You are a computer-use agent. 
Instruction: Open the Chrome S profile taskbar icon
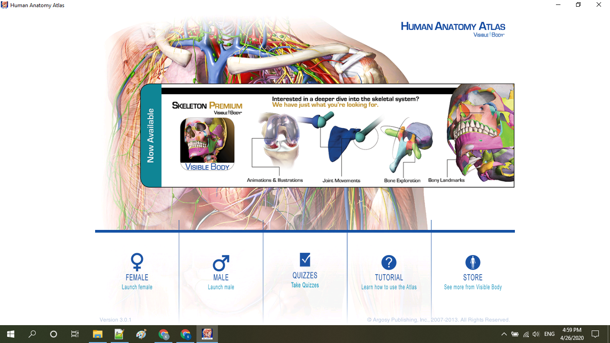pyautogui.click(x=185, y=334)
